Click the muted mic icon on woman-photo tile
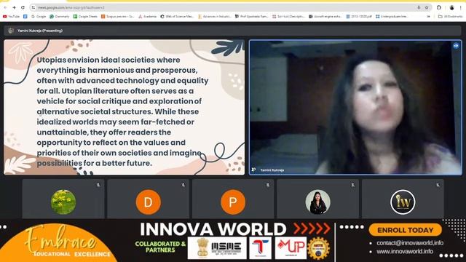466x262 pixels. [x=352, y=185]
